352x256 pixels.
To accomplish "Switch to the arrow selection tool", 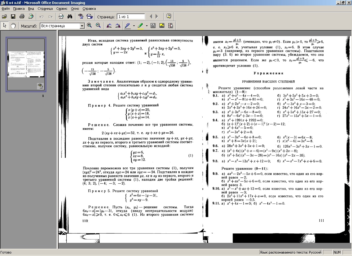I will tap(5, 26).
